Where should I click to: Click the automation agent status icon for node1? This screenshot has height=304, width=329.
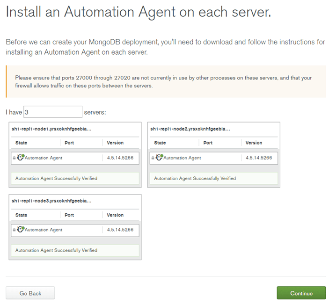(x=21, y=157)
